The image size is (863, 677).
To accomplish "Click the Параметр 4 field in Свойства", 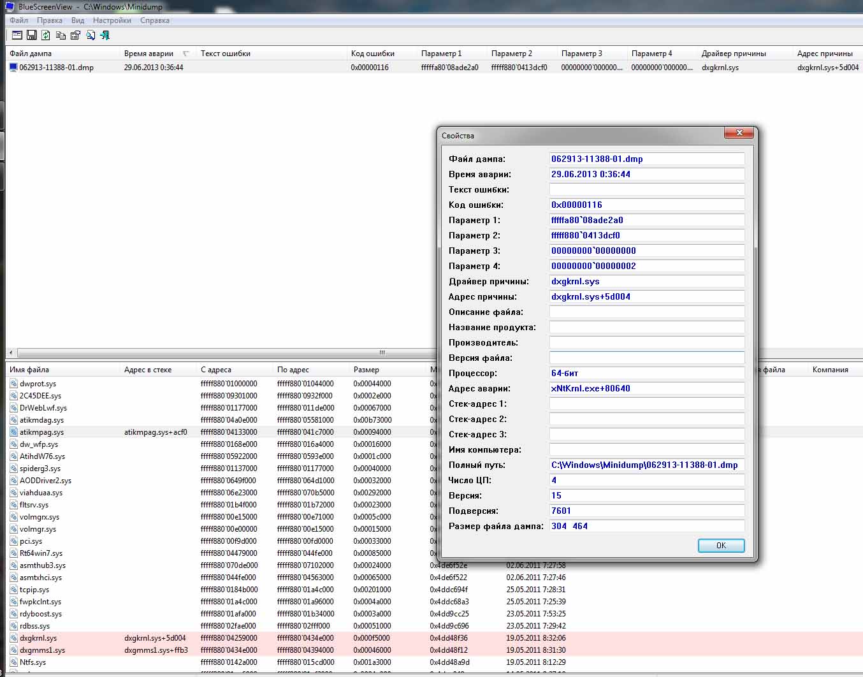I will click(x=647, y=266).
